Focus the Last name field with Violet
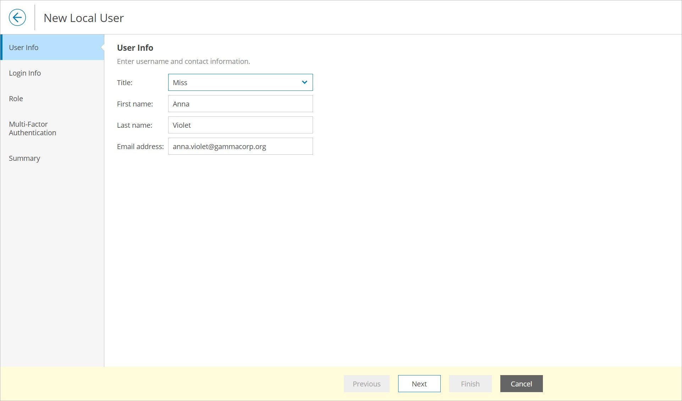The image size is (682, 401). [x=240, y=125]
